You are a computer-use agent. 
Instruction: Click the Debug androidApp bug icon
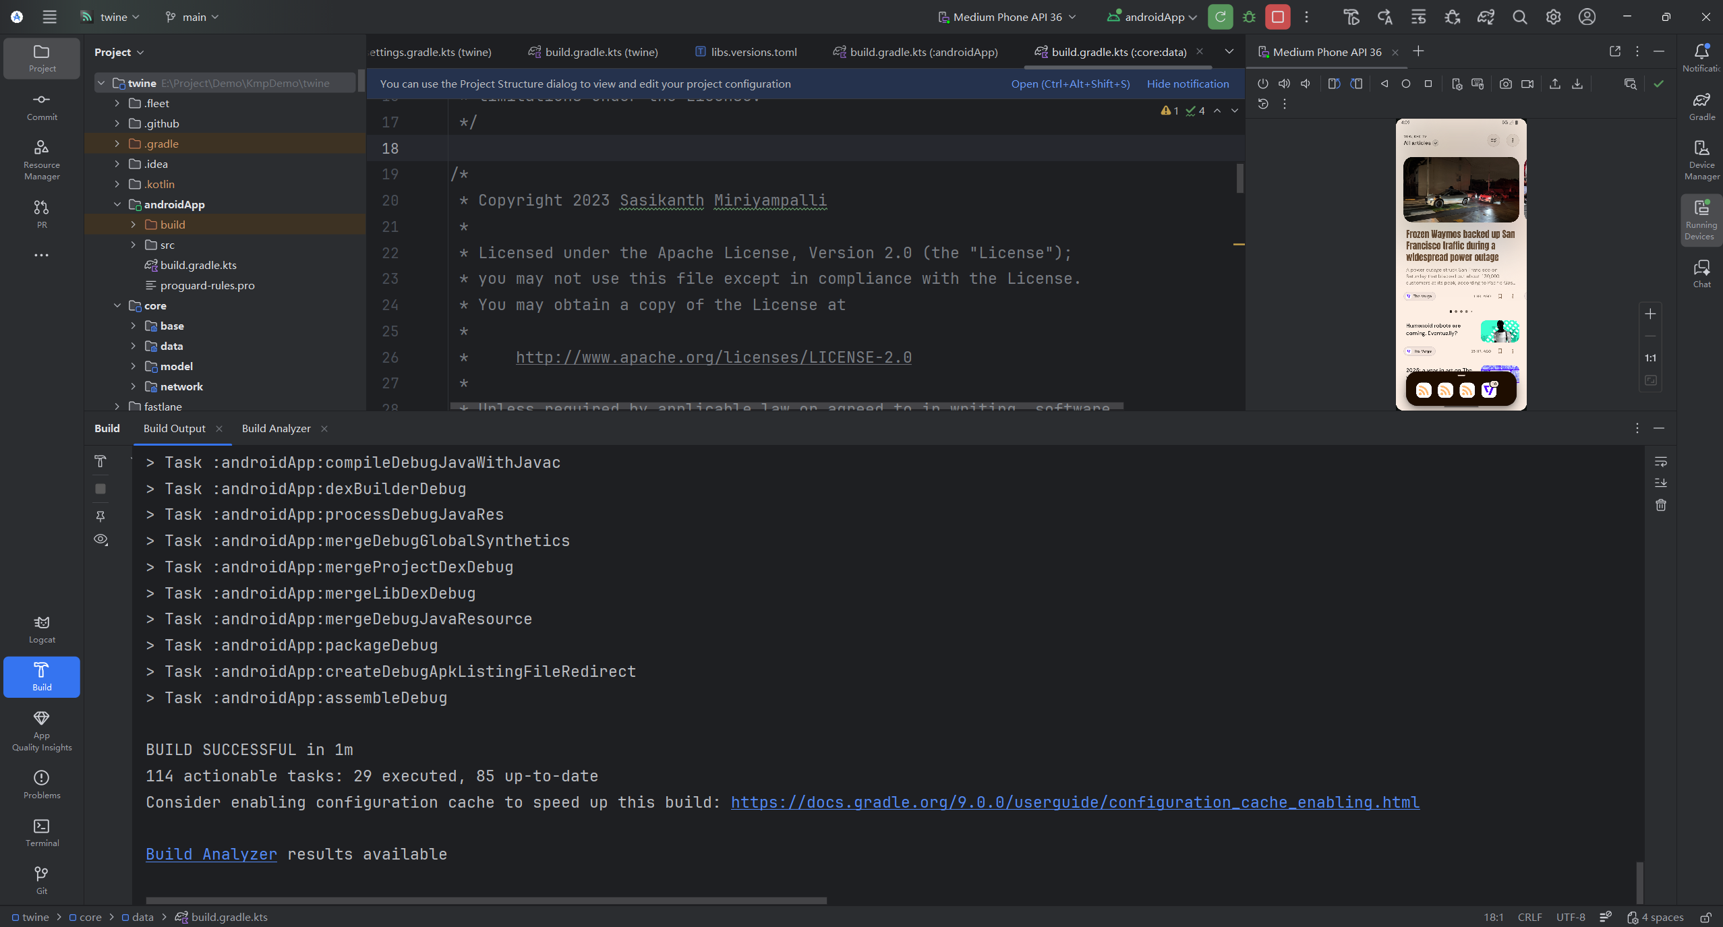click(x=1249, y=17)
